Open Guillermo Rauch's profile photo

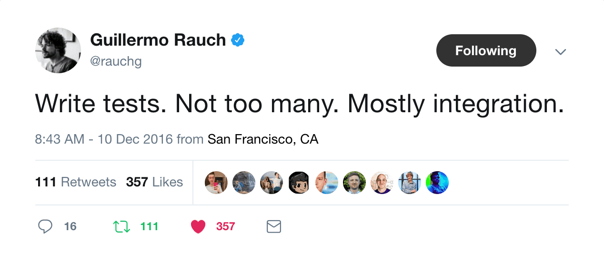tap(58, 50)
